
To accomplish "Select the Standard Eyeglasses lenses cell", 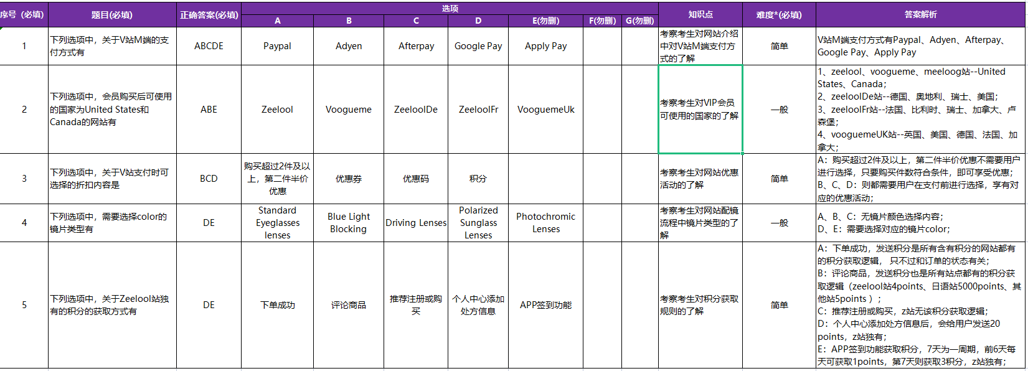I will [277, 223].
